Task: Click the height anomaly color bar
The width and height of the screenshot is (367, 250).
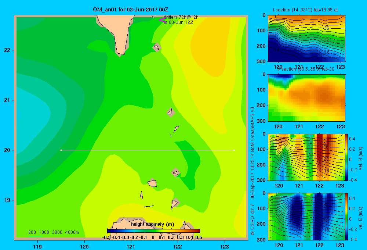Action: pyautogui.click(x=153, y=231)
